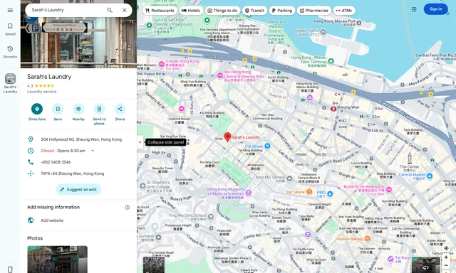456x273 pixels.
Task: Click Hong Kong Macau Ferry Terminal marker
Action: pyautogui.click(x=331, y=61)
